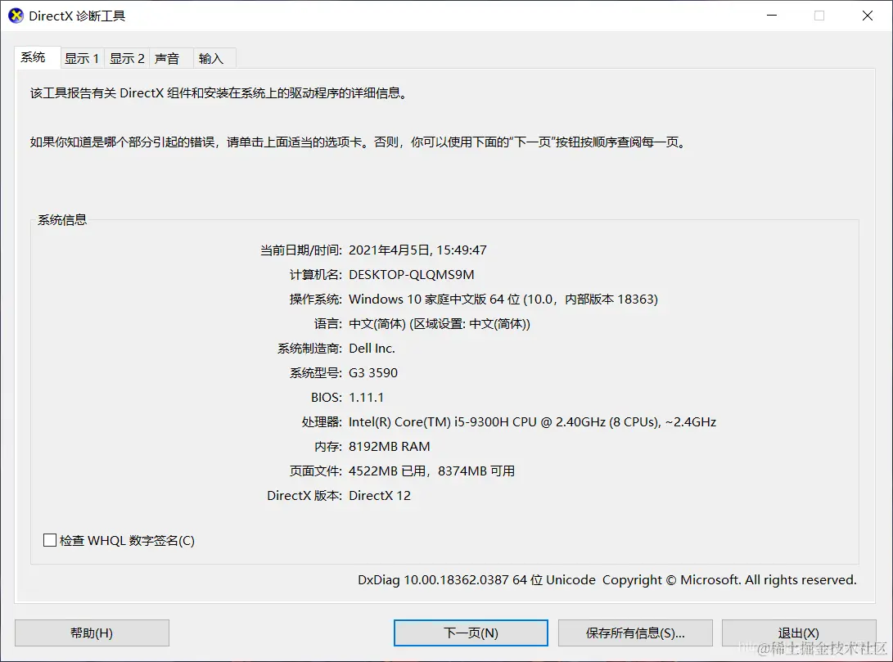Select the date value 2021年4月5日, 15:49:47

click(x=417, y=250)
